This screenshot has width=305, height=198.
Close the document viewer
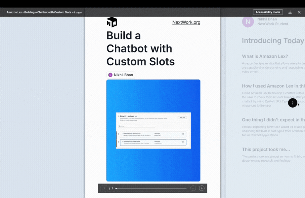point(299,12)
